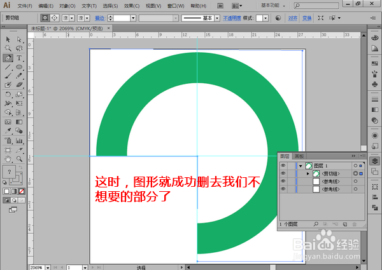Open the Layers panel flyout menu
Image resolution: width=382 pixels, height=270 pixels.
point(362,156)
